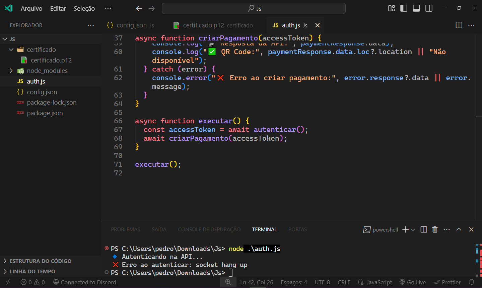Open the Seleção menu
Image resolution: width=482 pixels, height=288 pixels.
tap(84, 8)
